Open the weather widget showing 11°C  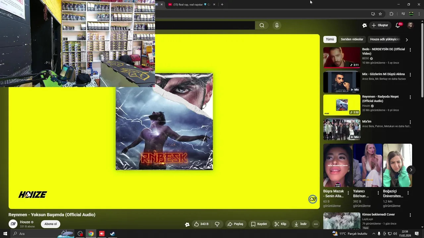[x=349, y=234]
